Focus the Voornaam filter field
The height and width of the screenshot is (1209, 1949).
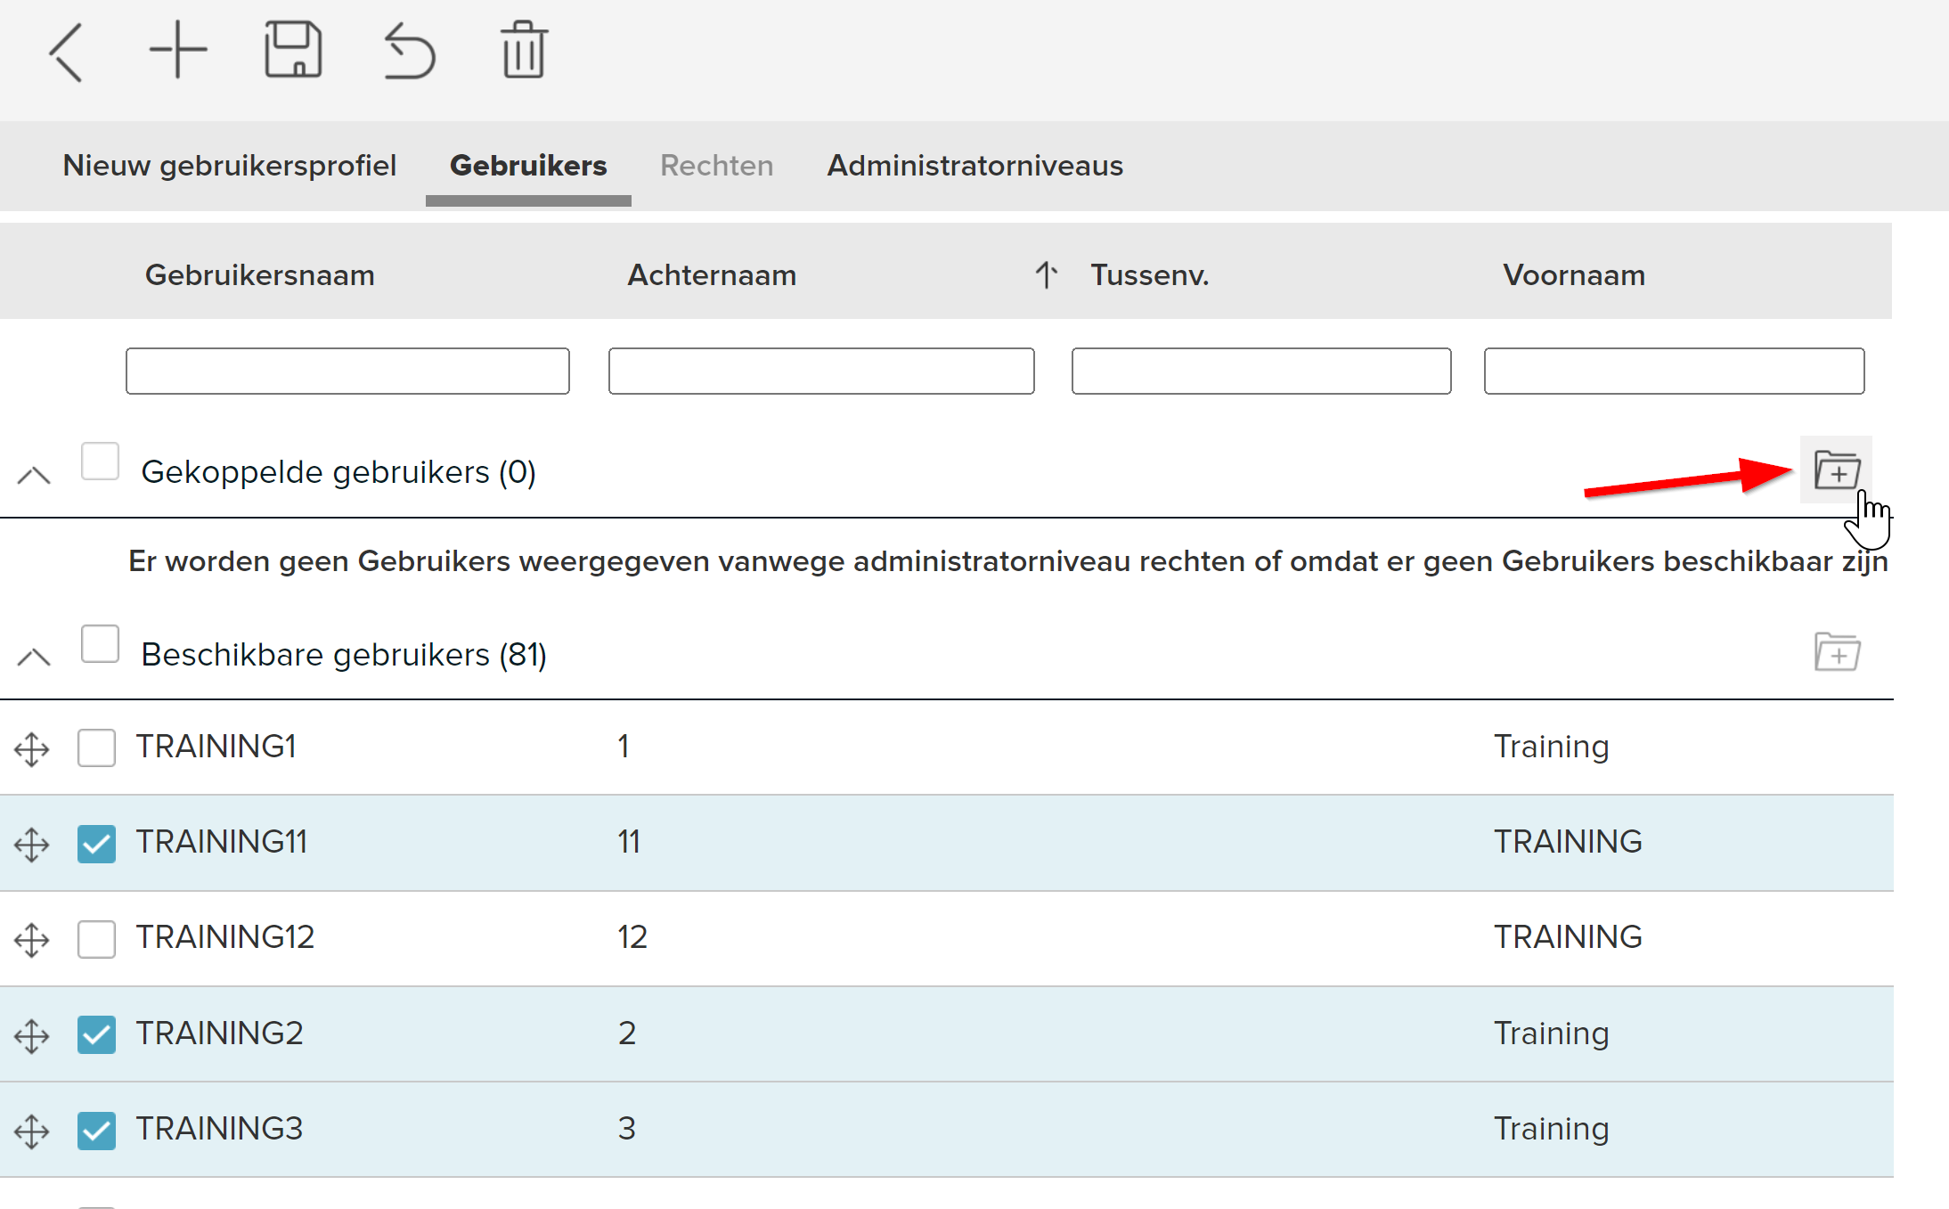pos(1674,371)
